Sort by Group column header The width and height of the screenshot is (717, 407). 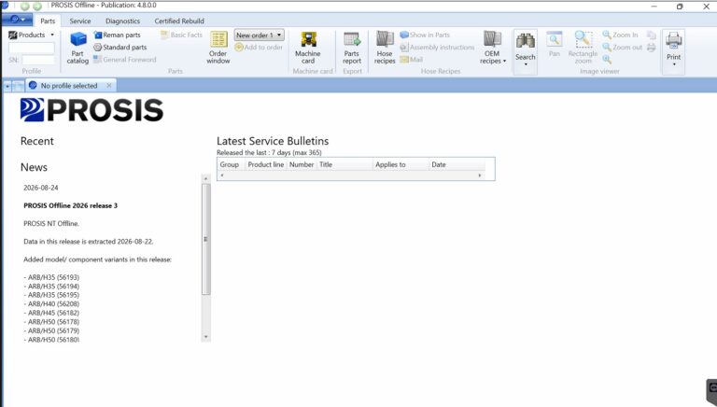click(x=231, y=164)
